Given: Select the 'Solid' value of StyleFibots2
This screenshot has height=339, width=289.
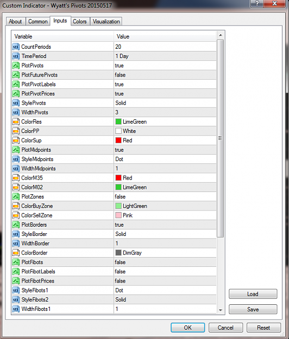Looking at the screenshot, I should [x=121, y=299].
